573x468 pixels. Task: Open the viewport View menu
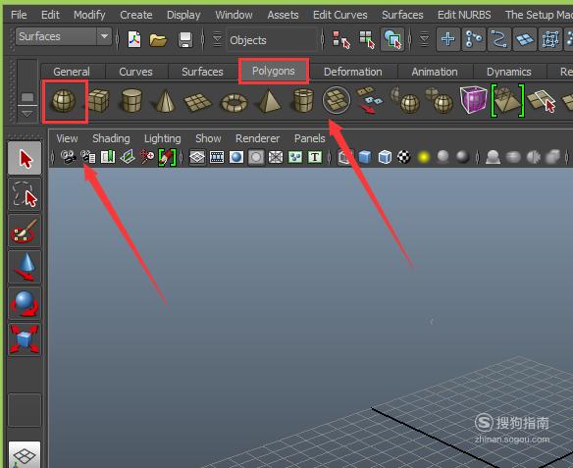pos(67,138)
